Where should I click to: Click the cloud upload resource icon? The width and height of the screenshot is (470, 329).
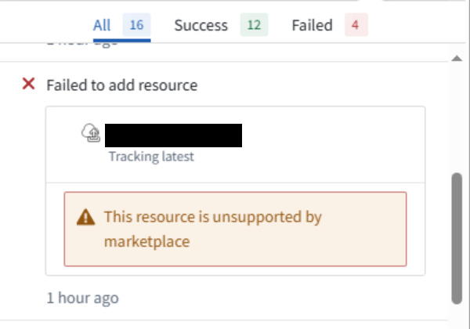[91, 132]
